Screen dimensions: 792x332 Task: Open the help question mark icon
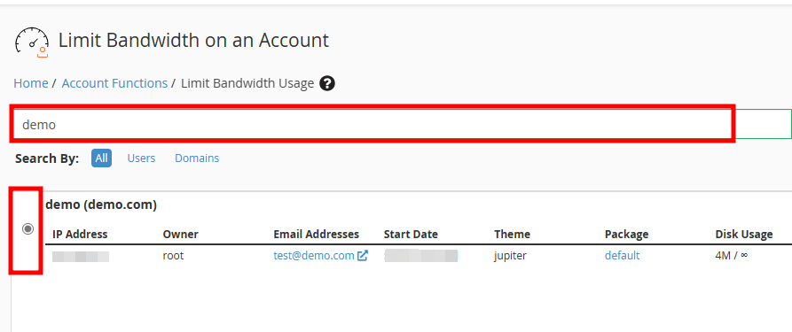[x=327, y=83]
